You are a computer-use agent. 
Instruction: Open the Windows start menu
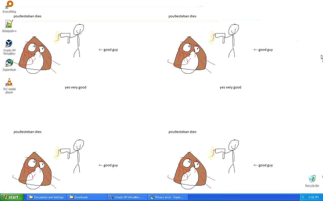pos(12,197)
